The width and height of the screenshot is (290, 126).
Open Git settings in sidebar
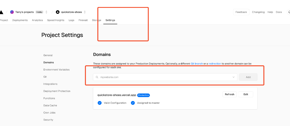point(45,77)
